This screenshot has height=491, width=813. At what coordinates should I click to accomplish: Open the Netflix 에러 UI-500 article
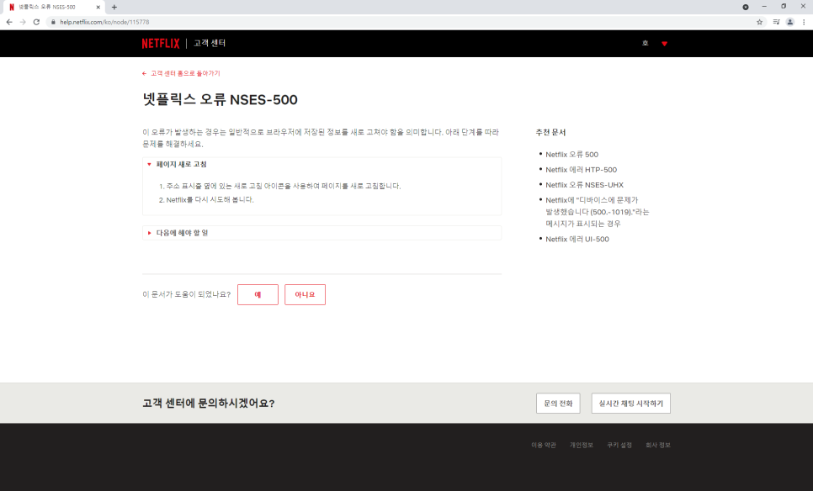tap(577, 240)
